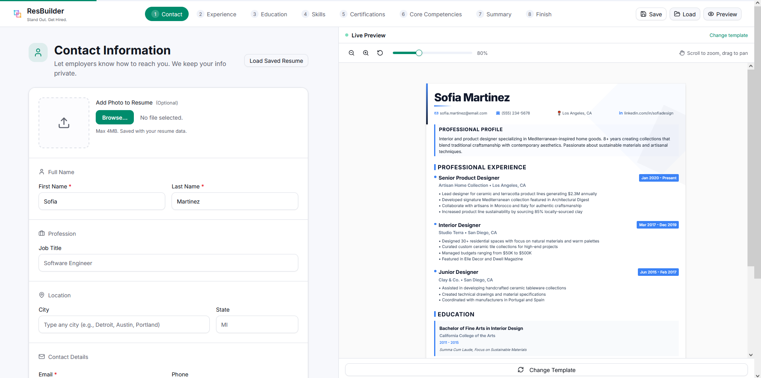Click the zoom slider handle
The width and height of the screenshot is (761, 378).
419,53
